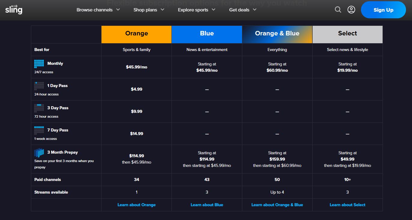Screen dimensions: 412x220
Task: Click the 72 hour access caption
Action: (x=46, y=116)
